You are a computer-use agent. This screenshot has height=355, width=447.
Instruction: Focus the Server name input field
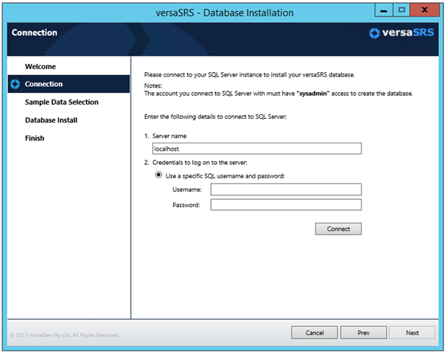257,149
